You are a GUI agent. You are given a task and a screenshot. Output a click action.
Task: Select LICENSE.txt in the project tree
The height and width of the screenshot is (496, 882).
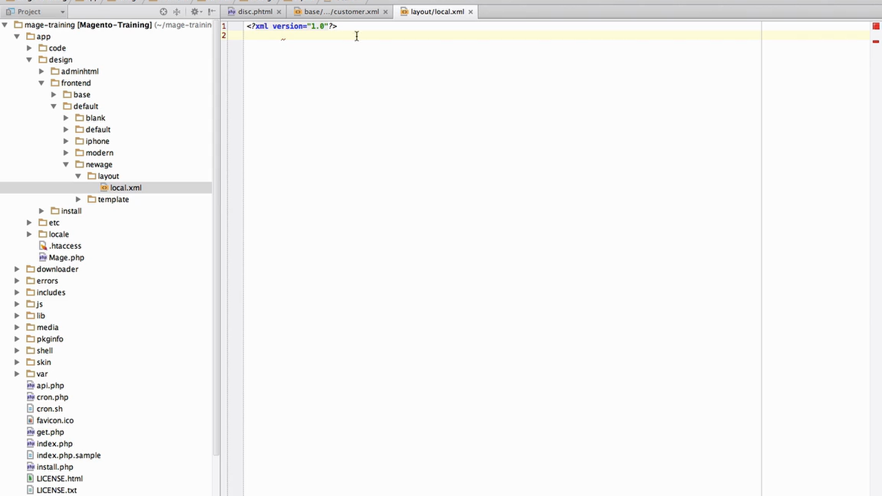(57, 490)
